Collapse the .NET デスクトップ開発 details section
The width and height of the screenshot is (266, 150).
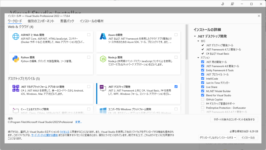tap(195, 36)
